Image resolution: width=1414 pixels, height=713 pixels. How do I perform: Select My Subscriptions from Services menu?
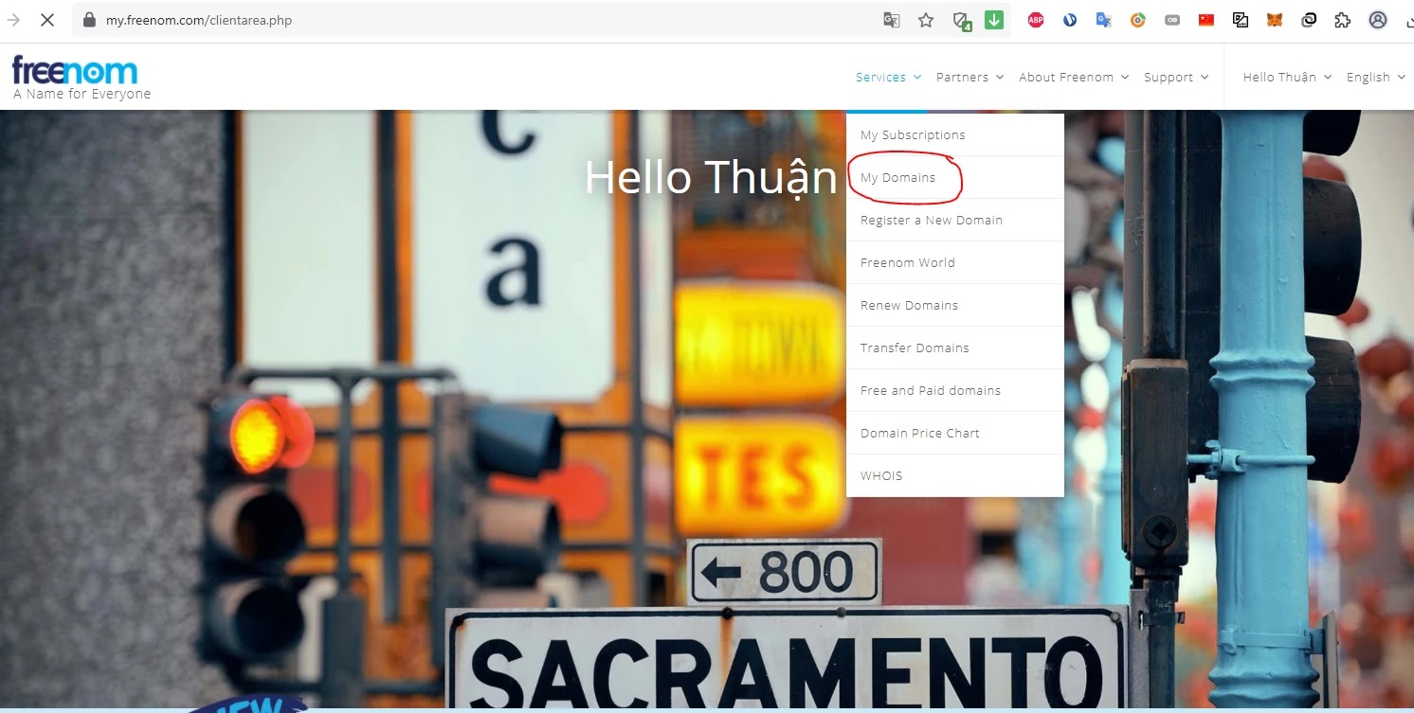click(955, 135)
